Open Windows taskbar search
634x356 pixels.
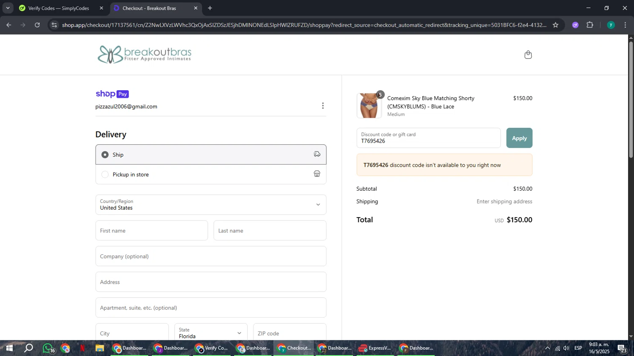(x=28, y=348)
